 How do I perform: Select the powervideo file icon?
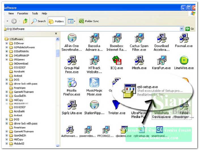(88, 130)
